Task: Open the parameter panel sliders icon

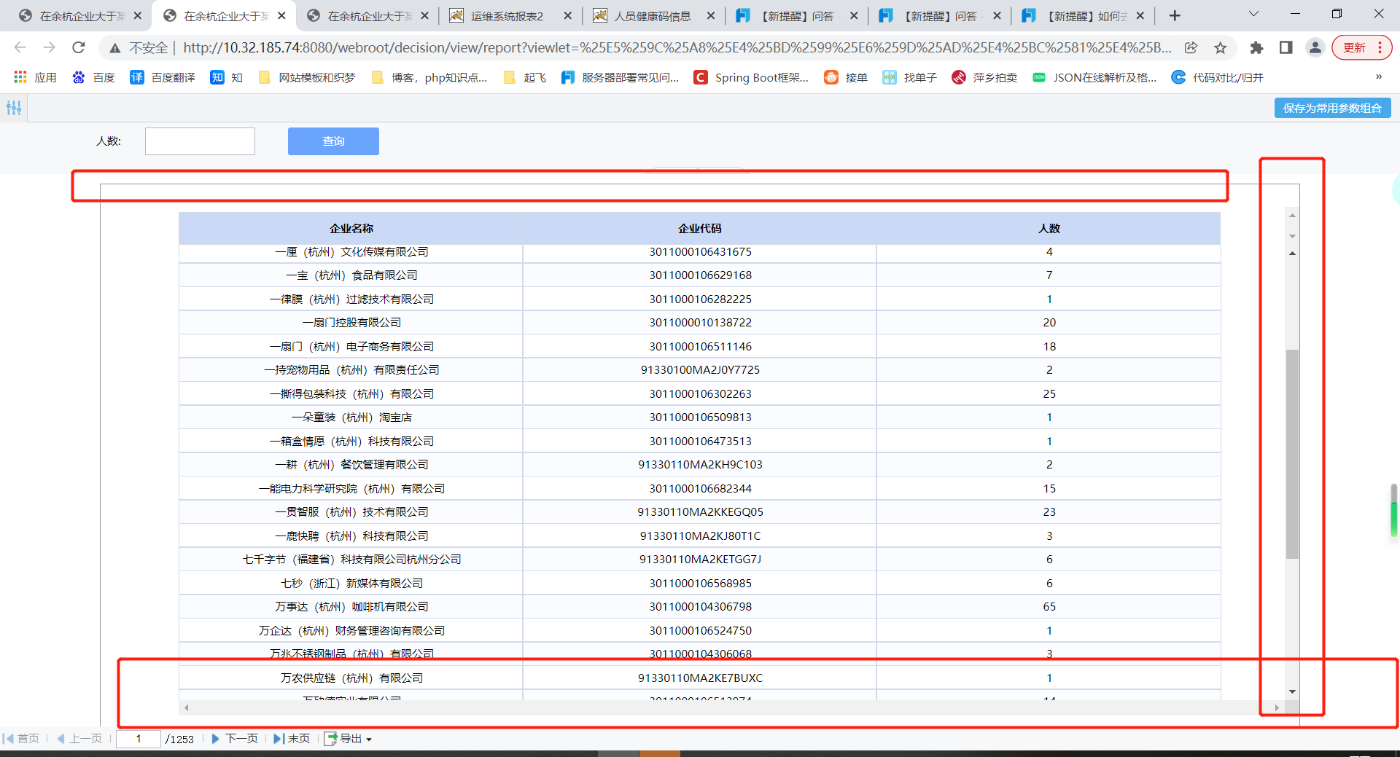Action: [14, 108]
